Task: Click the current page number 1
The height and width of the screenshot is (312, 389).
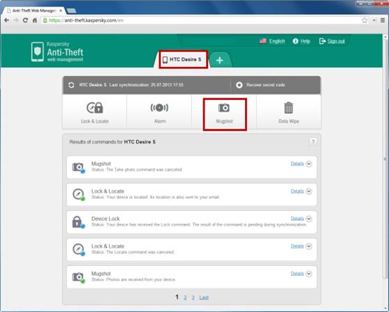Action: tap(177, 297)
